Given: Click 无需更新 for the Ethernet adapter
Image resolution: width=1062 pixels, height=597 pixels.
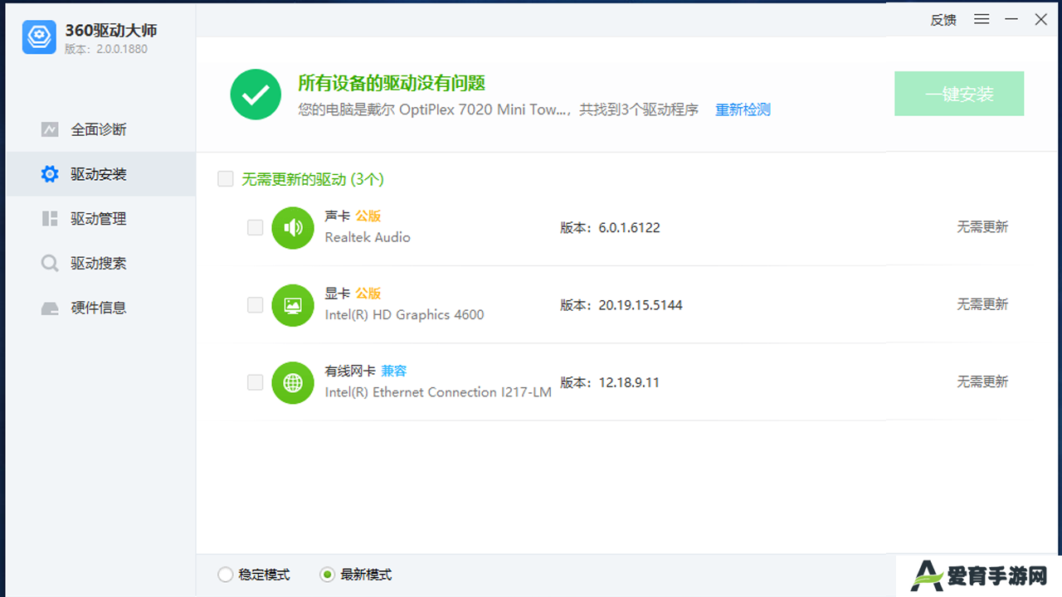Looking at the screenshot, I should tap(982, 382).
